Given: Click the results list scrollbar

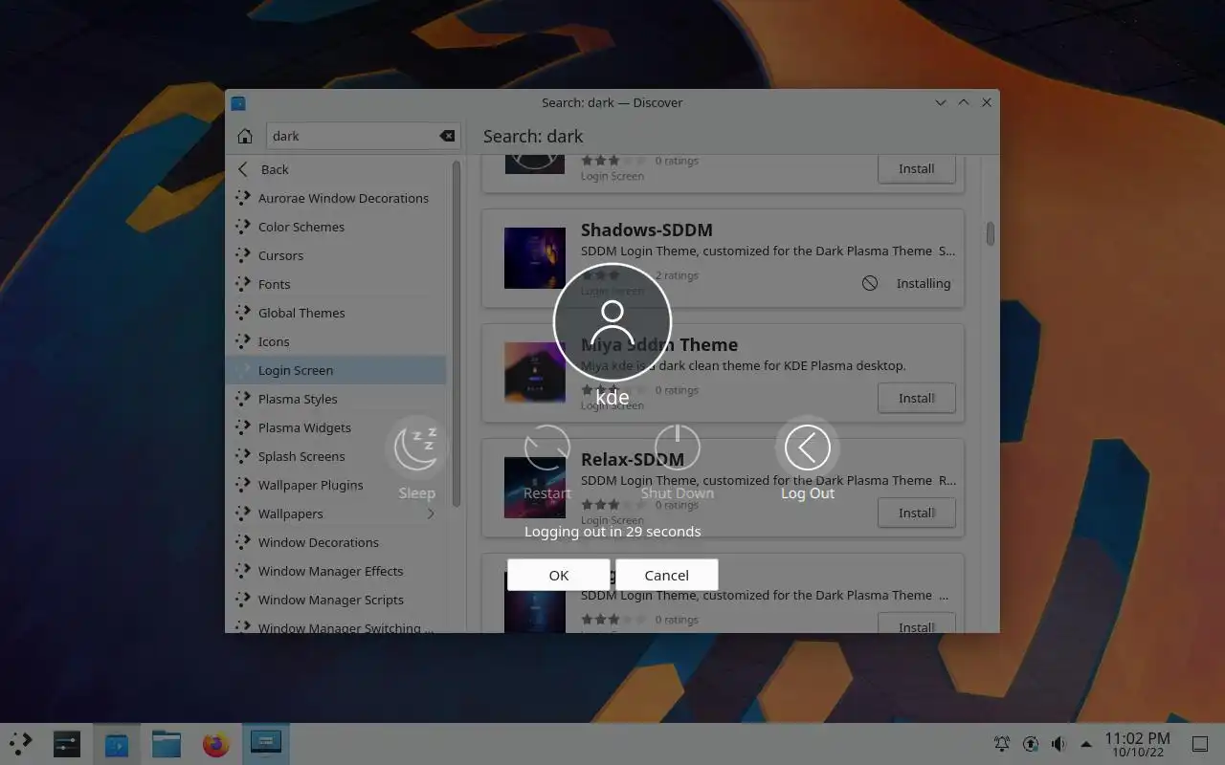Looking at the screenshot, I should [x=991, y=233].
